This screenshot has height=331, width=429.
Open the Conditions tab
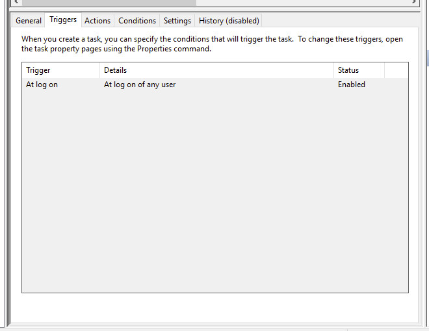tap(136, 21)
